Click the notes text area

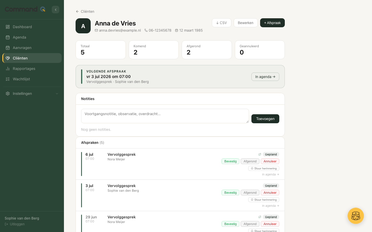click(x=165, y=116)
